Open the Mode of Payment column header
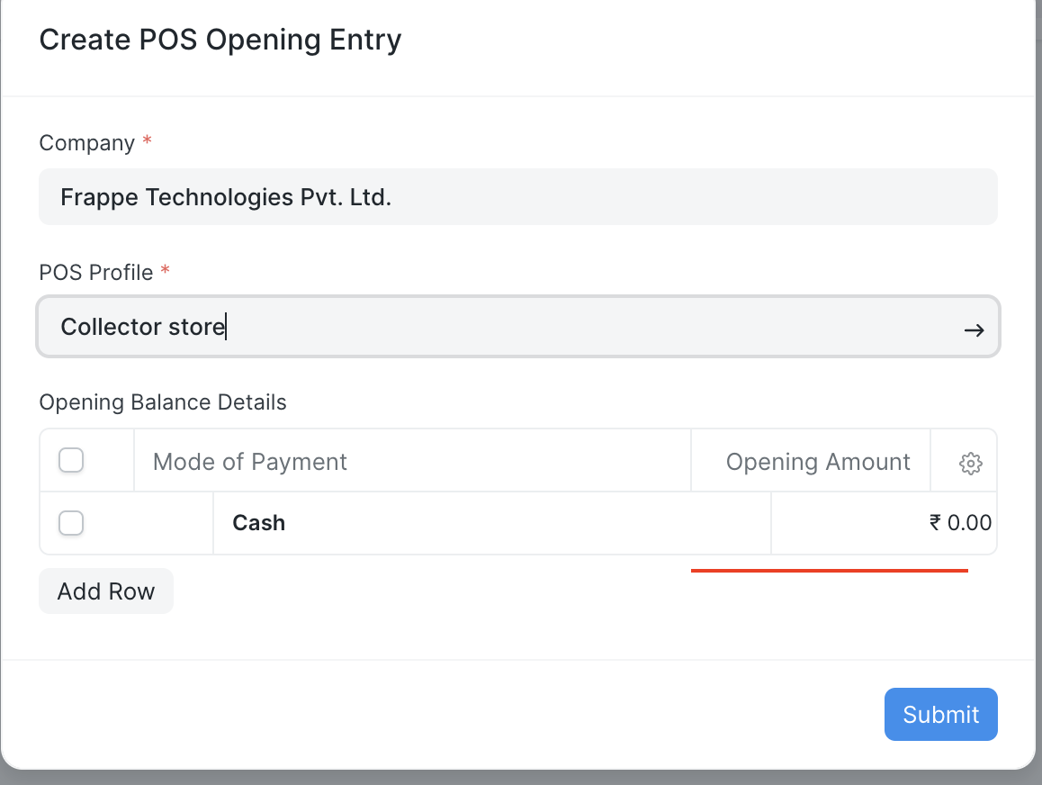1042x785 pixels. pos(249,461)
